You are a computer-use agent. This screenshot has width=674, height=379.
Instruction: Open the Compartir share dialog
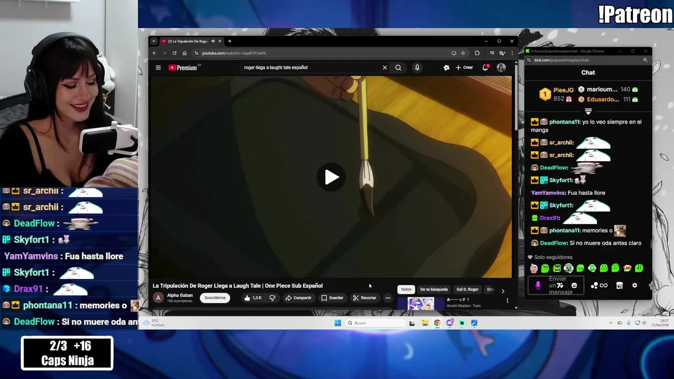[x=299, y=298]
